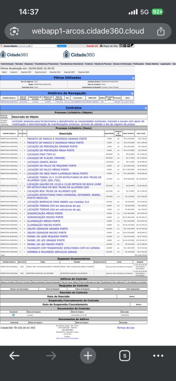Collapse the Contratos panel
The image size is (176, 381).
(x=145, y=108)
